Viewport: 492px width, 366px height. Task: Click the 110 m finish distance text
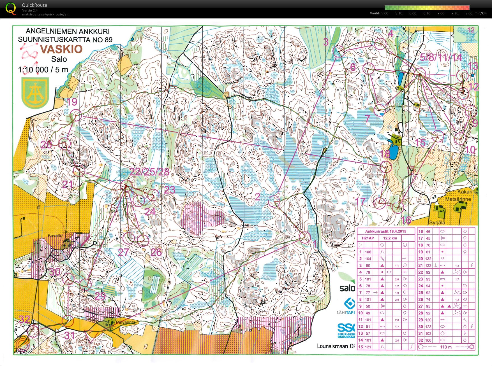446,347
